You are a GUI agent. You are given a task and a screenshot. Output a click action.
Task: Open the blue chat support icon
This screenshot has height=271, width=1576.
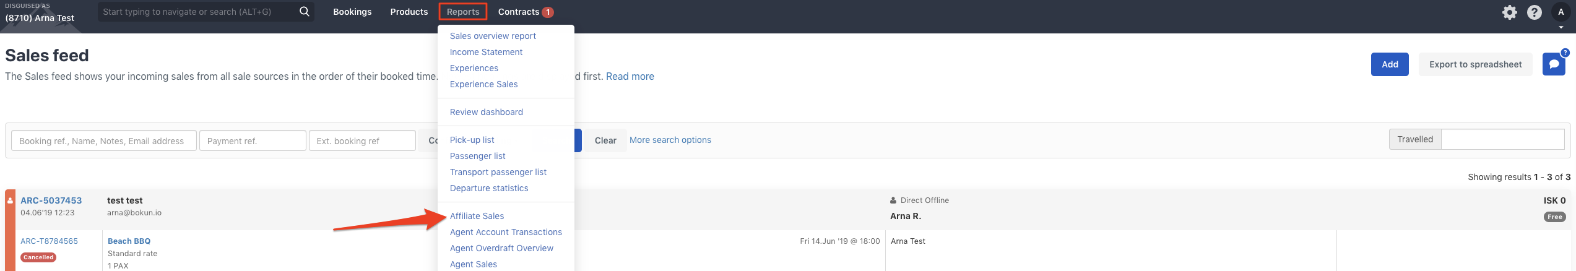(1554, 64)
